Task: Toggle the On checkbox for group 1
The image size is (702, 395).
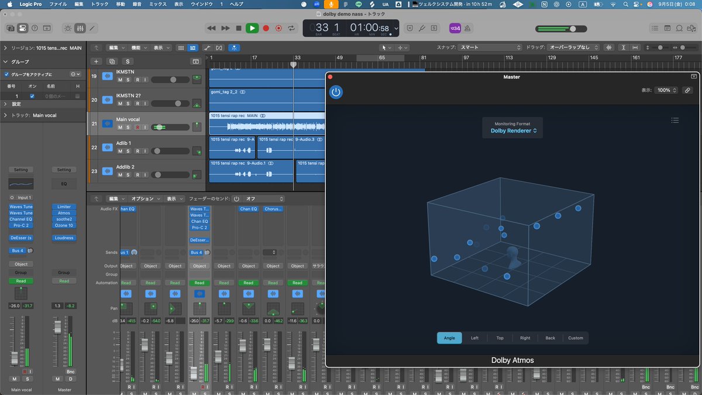Action: 32,96
